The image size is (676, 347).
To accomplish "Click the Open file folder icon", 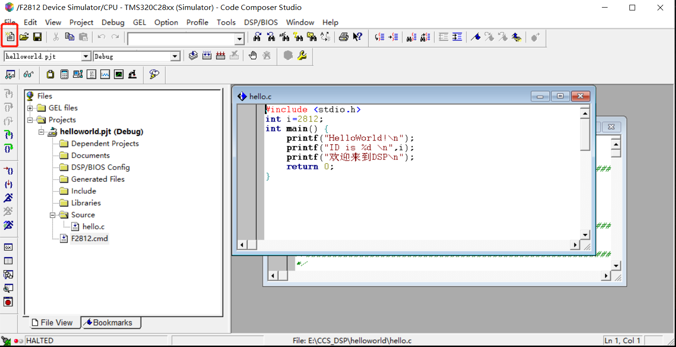I will click(24, 37).
